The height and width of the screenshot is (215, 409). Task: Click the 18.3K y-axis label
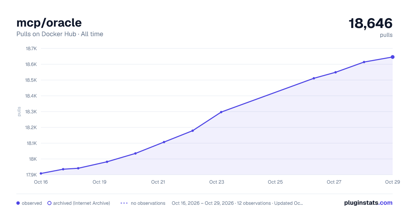[31, 112]
